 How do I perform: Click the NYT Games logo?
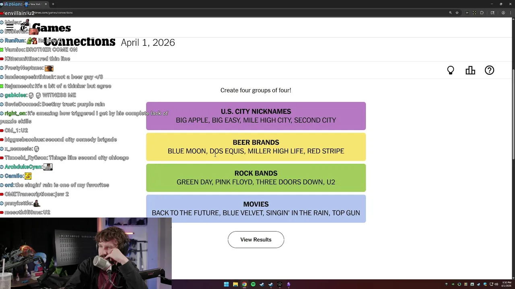tap(46, 28)
